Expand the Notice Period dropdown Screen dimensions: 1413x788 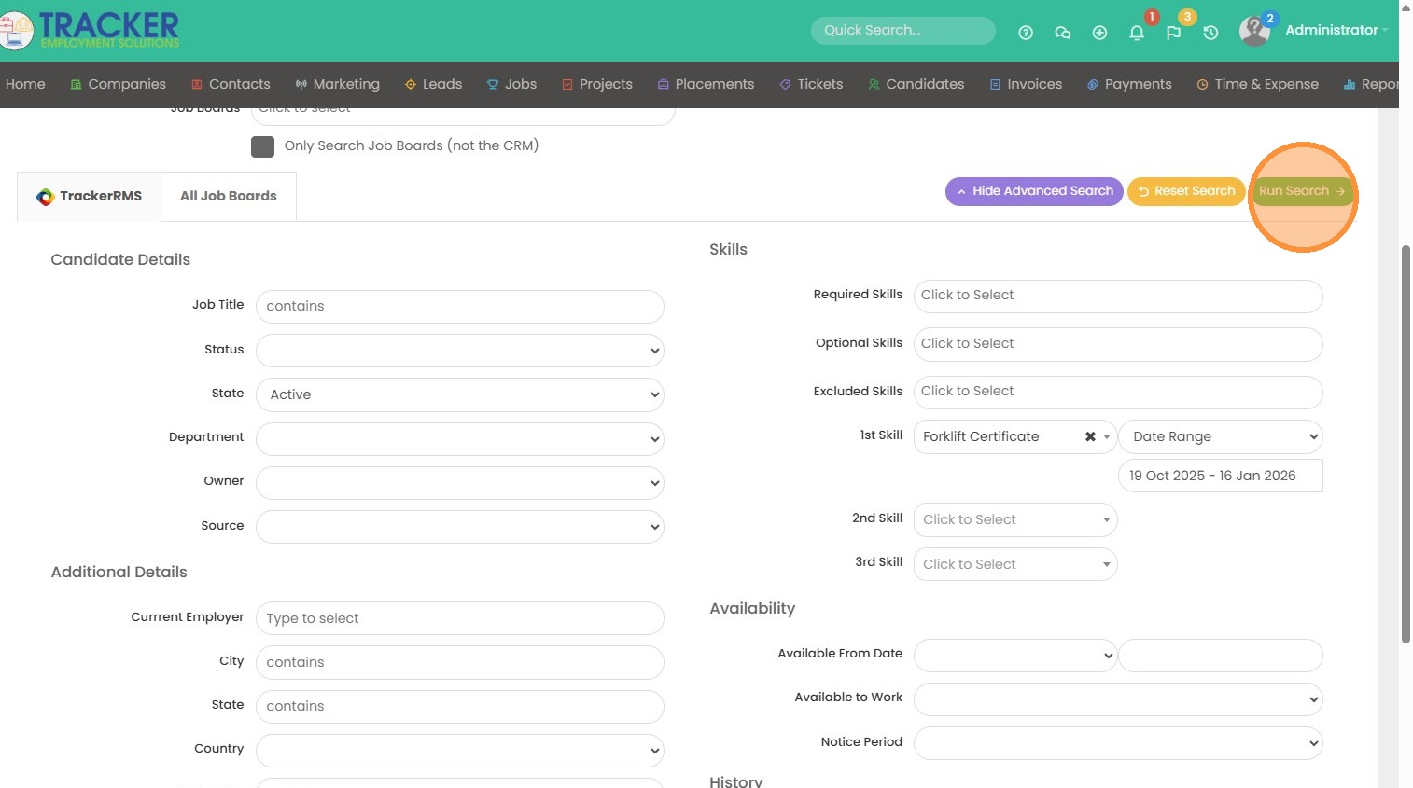click(1118, 743)
